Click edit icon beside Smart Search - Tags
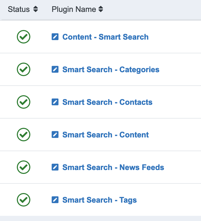The width and height of the screenshot is (201, 221). [x=55, y=200]
